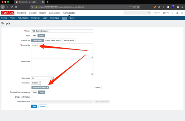Go to the Queue submenu
This screenshot has width=185, height=121.
[72, 18]
